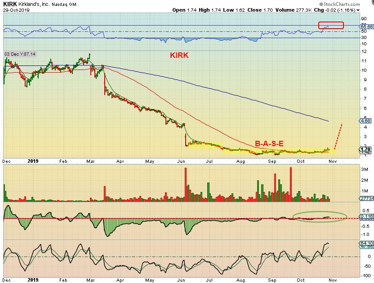Click the 7 tick on price axis
Screen dimensions: 374x283
point(365,99)
